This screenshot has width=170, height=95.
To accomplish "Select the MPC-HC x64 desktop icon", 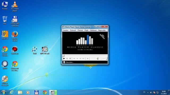I will click(45, 50).
